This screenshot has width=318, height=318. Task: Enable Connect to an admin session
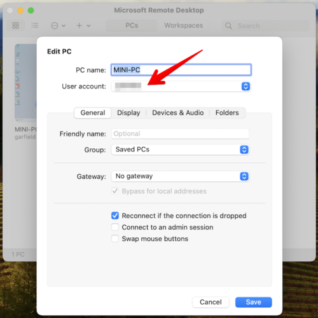point(115,227)
